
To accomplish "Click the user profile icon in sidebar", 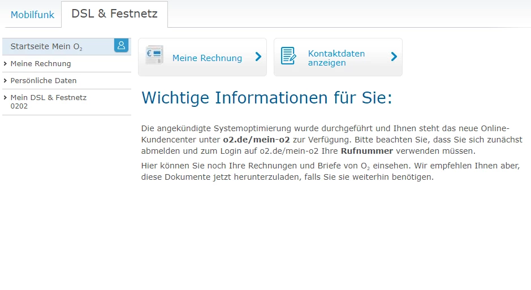I will [x=121, y=45].
